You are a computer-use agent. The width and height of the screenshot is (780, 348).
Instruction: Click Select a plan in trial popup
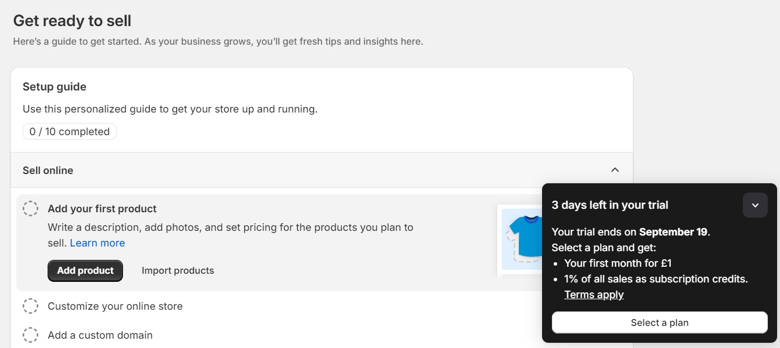659,322
